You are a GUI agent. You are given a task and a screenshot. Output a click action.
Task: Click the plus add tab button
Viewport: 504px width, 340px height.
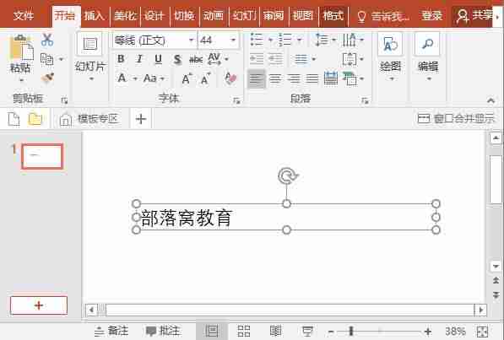pos(141,119)
